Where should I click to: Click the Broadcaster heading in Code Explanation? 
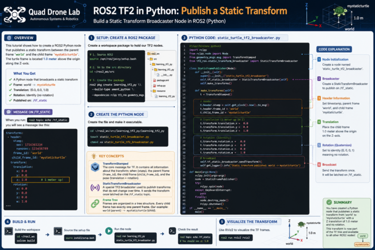331,79
